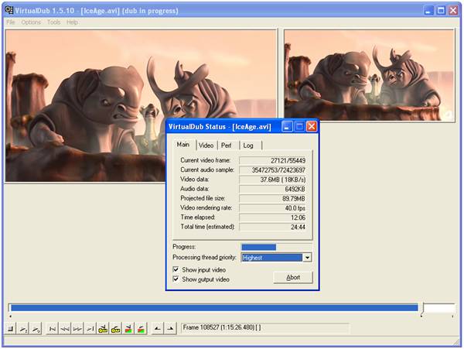Set the selection end mark-out
This screenshot has height=349, width=464.
[170, 329]
